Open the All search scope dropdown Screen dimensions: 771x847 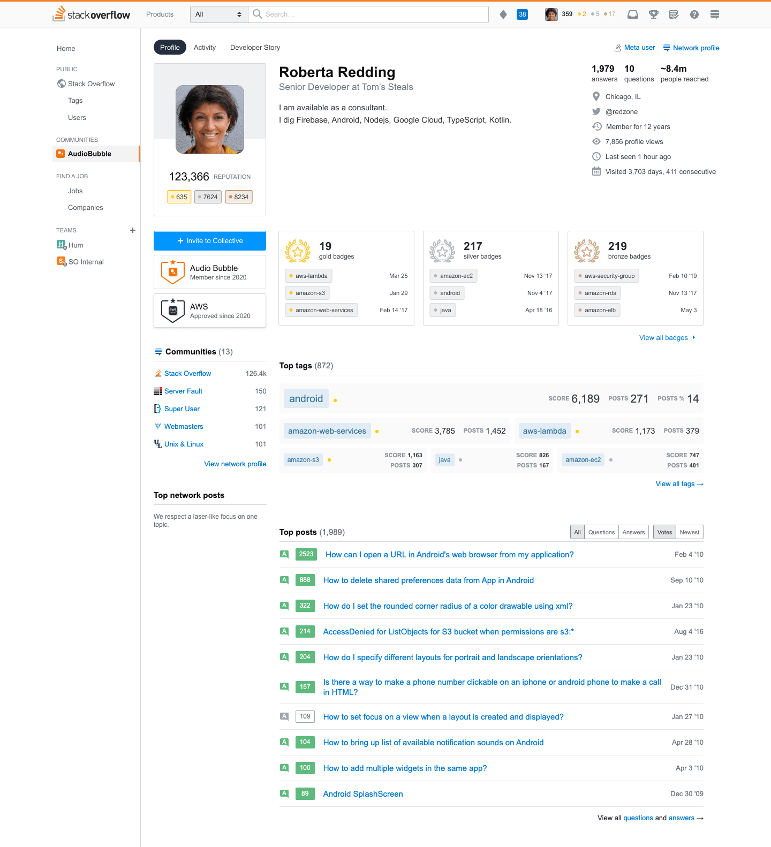[219, 14]
